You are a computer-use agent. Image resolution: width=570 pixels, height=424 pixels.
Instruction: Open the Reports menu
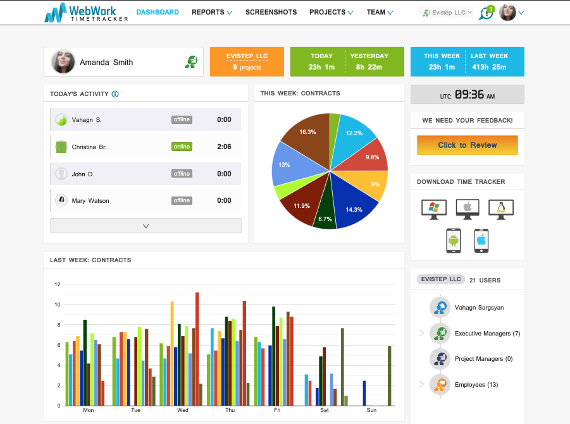[x=212, y=12]
